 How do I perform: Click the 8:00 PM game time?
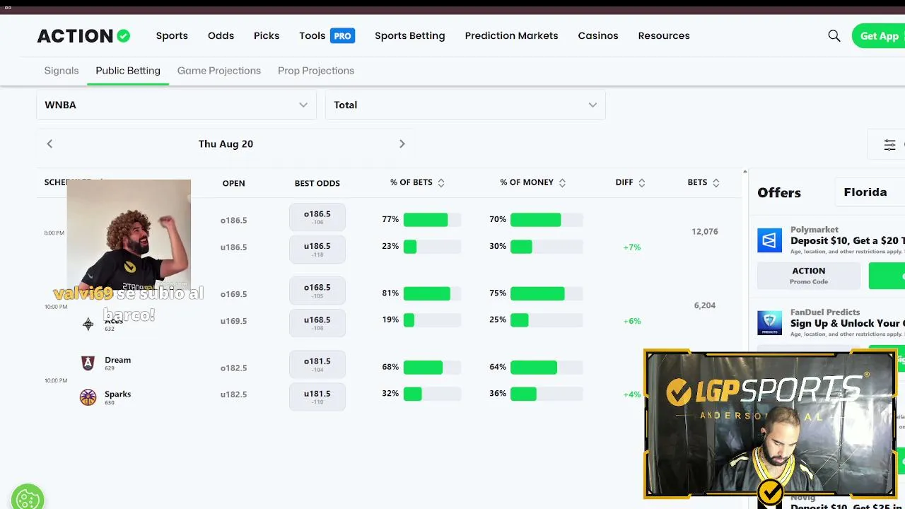(54, 233)
